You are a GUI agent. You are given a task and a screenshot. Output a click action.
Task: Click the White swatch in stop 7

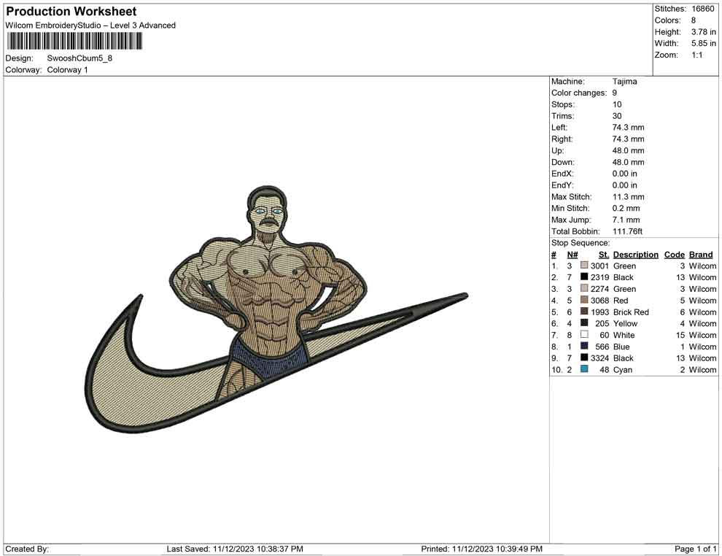point(584,334)
